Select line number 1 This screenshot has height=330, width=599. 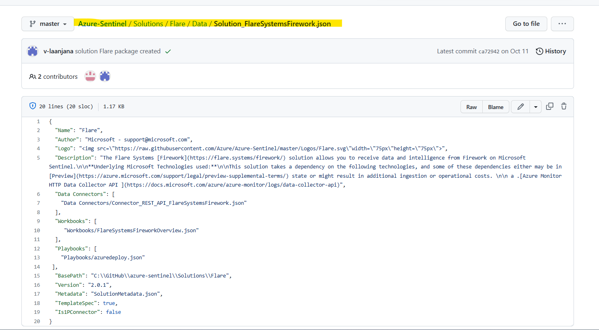38,121
